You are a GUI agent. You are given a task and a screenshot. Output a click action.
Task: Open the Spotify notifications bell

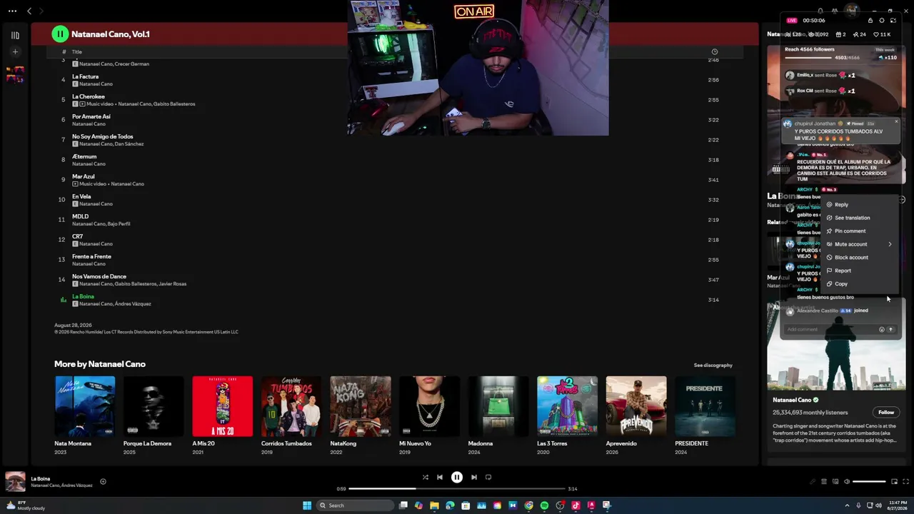[x=820, y=11]
